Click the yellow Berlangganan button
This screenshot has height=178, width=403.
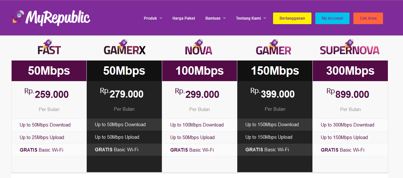(x=292, y=18)
